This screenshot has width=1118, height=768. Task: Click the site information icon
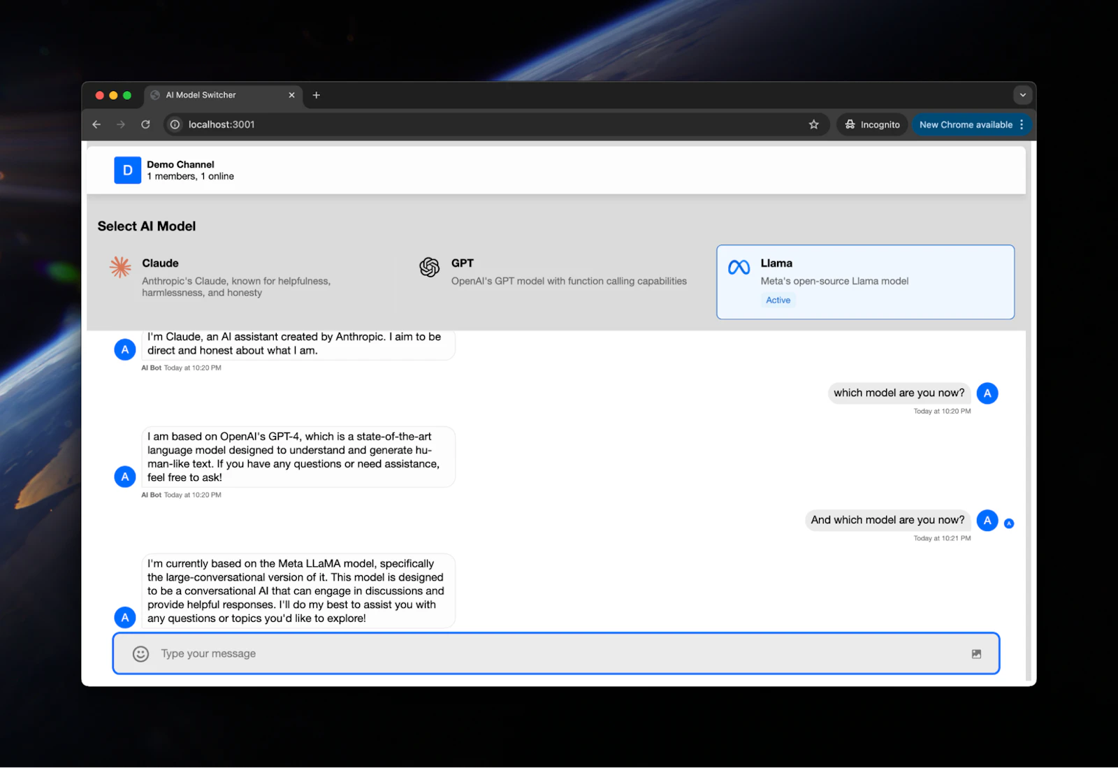coord(175,124)
